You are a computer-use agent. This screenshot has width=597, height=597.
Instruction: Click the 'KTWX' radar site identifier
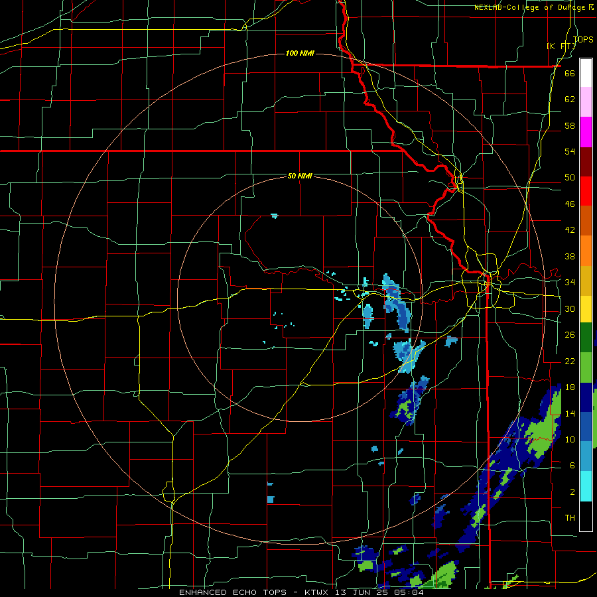(x=316, y=592)
